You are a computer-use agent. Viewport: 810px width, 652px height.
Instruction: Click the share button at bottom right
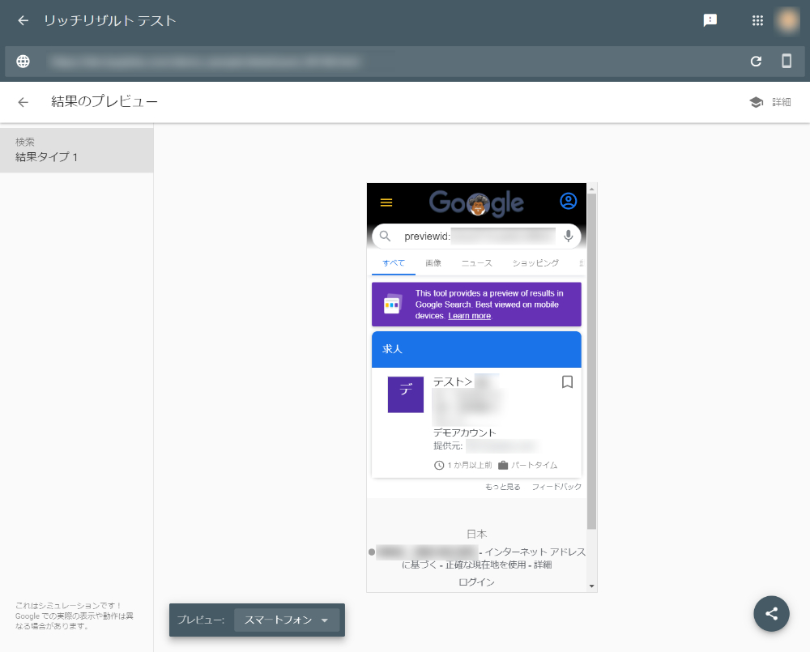tap(771, 614)
